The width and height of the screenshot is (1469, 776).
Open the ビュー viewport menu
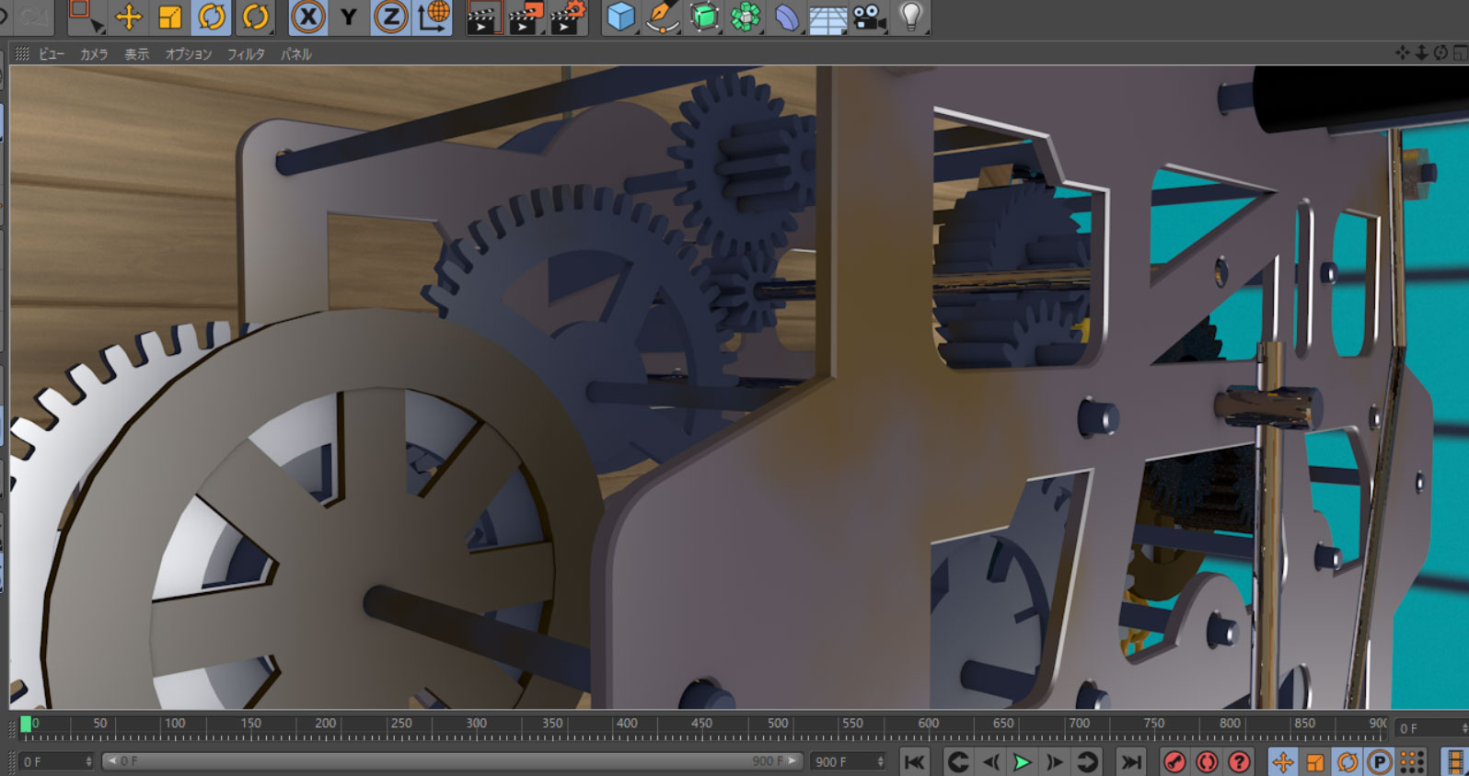(x=52, y=54)
